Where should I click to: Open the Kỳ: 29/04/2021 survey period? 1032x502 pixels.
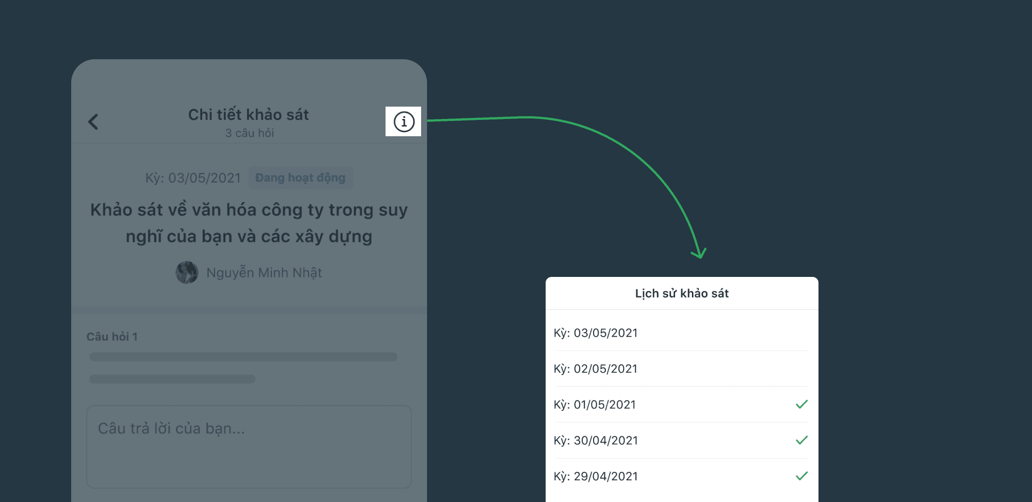[x=682, y=476]
